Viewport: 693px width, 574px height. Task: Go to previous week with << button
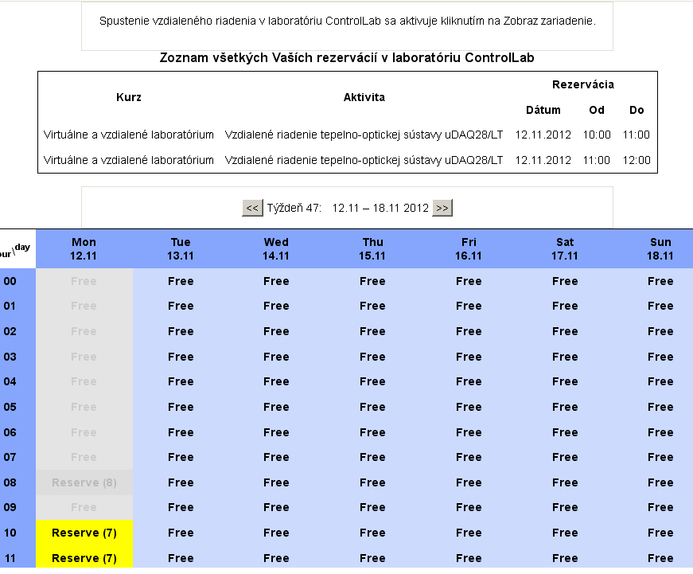pos(252,208)
